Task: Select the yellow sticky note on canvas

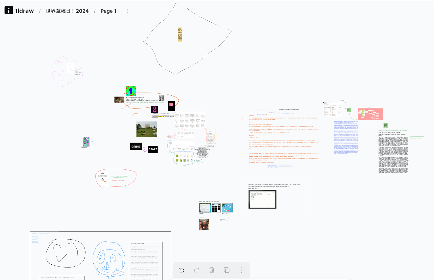Action: click(x=180, y=34)
